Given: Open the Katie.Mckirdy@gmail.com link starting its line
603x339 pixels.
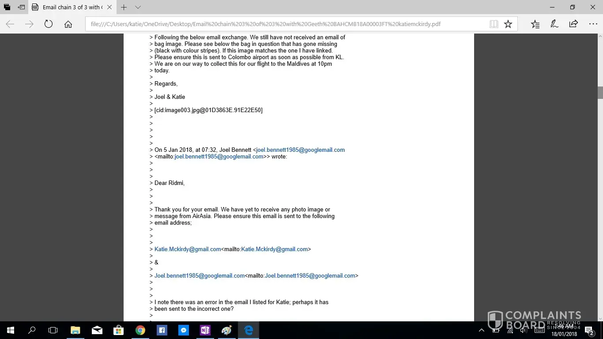Looking at the screenshot, I should (188, 249).
